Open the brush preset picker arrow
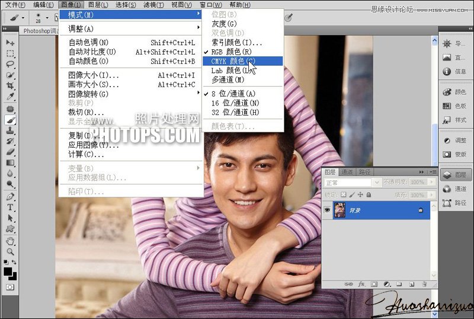 click(x=47, y=18)
